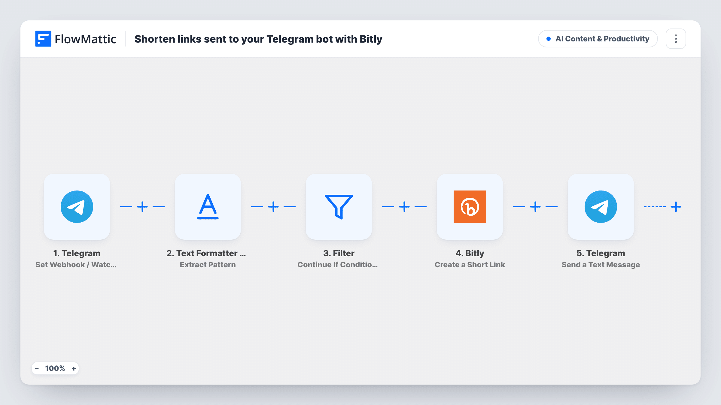Select the '3. Filter' label
The image size is (721, 405).
pos(339,253)
